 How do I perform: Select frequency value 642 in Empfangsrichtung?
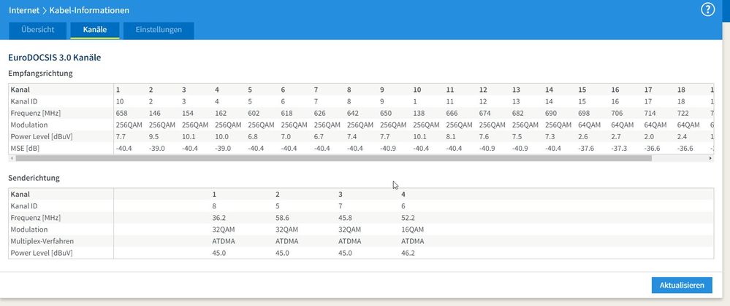pos(352,113)
